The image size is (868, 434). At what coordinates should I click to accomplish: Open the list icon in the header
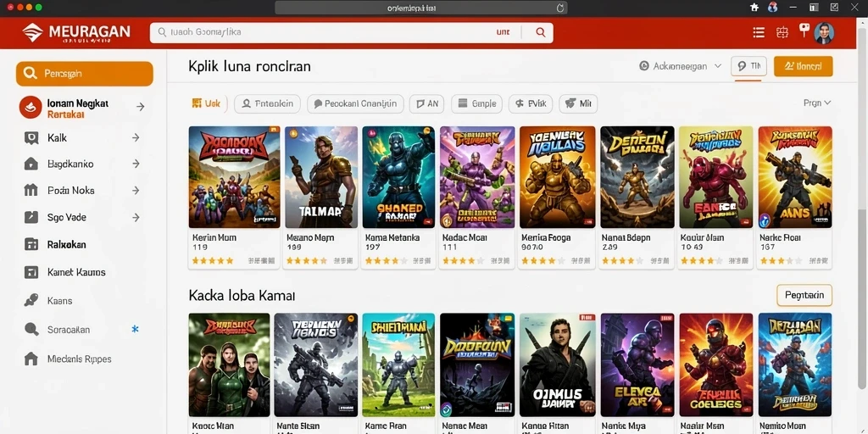(759, 33)
